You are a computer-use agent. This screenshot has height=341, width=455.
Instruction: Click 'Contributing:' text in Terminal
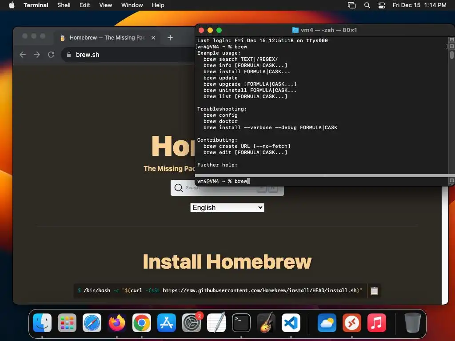coord(217,140)
